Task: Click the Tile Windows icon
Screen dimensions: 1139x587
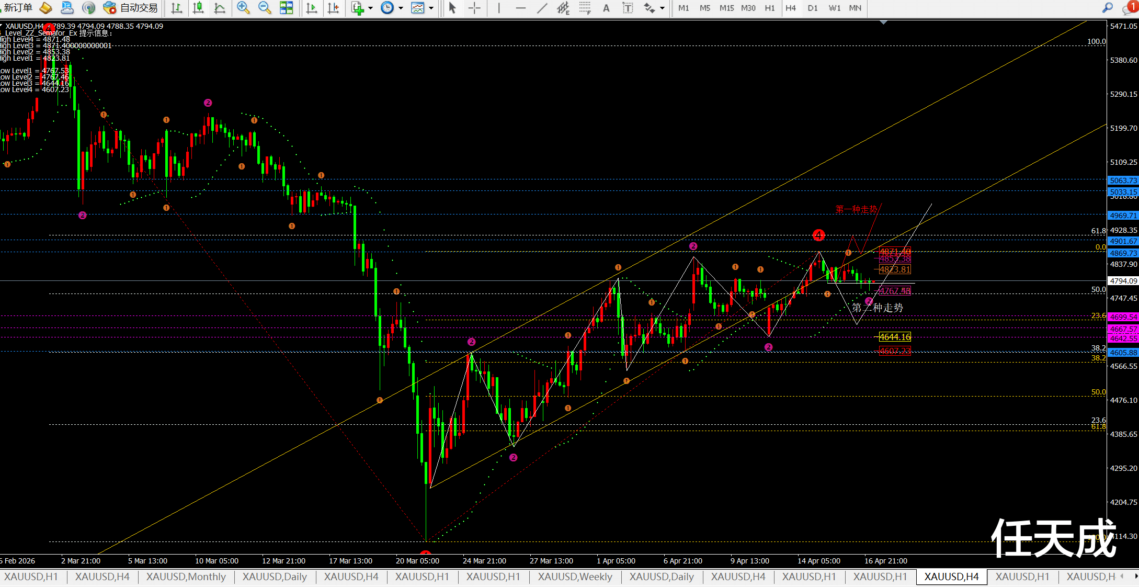Action: (286, 8)
